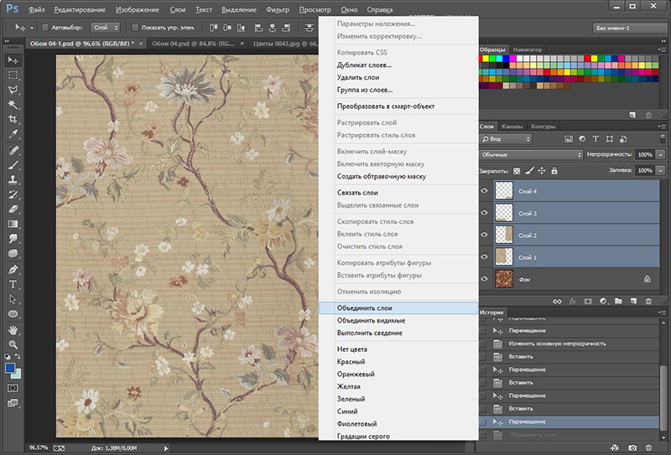
Task: Select the Eraser tool
Action: point(13,209)
